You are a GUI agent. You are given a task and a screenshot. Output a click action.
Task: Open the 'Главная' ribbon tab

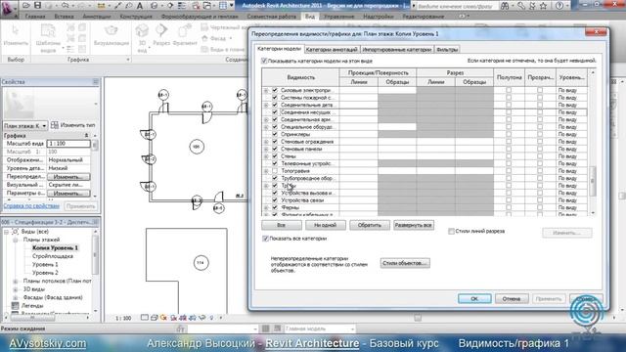tap(35, 17)
